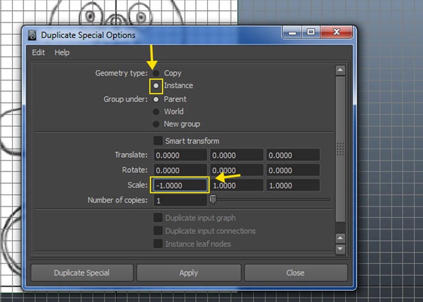
Task: Open the Edit menu
Action: click(38, 52)
